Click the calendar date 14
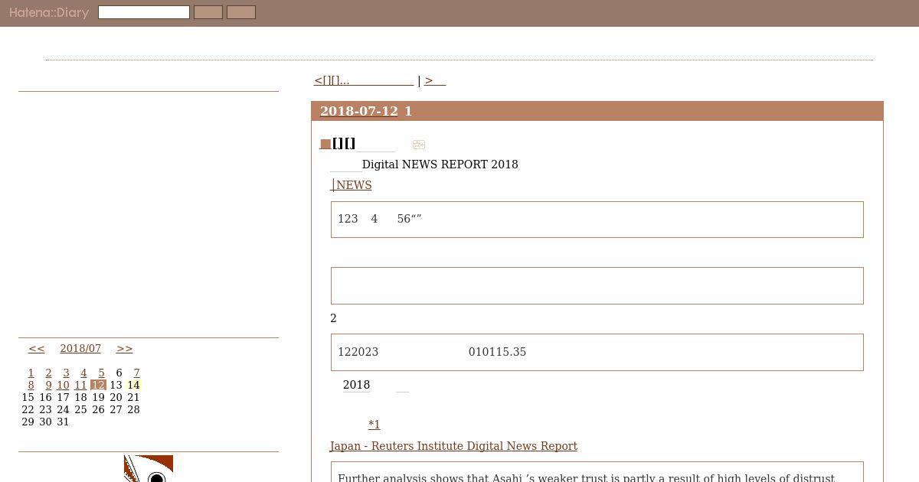The height and width of the screenshot is (482, 919). pos(134,385)
